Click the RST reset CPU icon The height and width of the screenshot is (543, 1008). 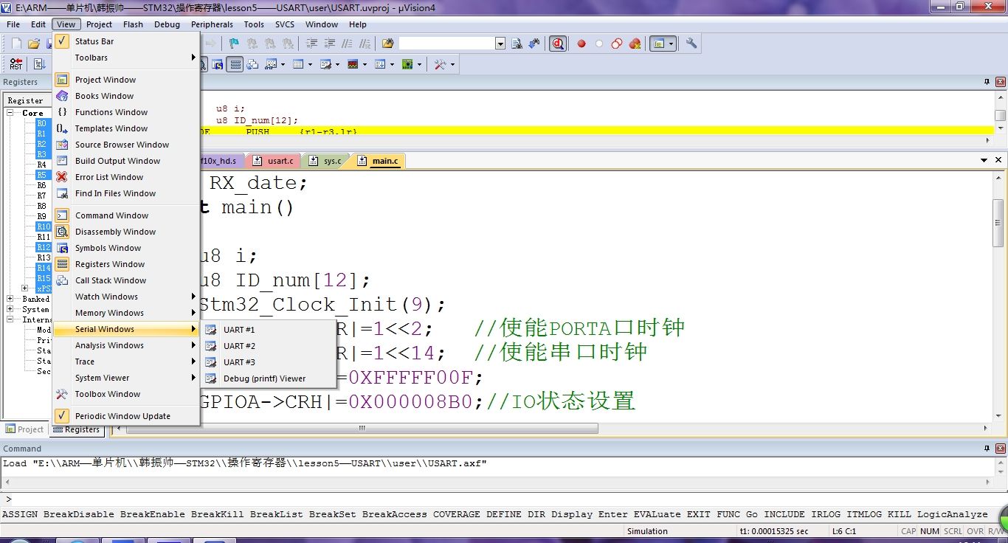(x=15, y=64)
